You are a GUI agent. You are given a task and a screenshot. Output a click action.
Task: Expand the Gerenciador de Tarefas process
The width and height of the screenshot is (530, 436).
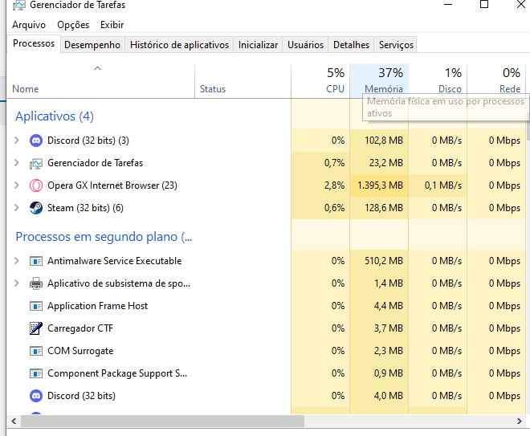point(16,163)
